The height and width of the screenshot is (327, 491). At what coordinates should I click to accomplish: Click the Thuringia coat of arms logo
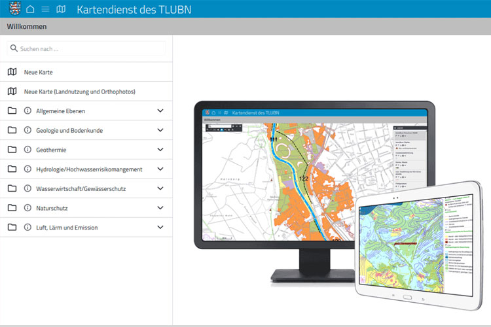[x=14, y=9]
